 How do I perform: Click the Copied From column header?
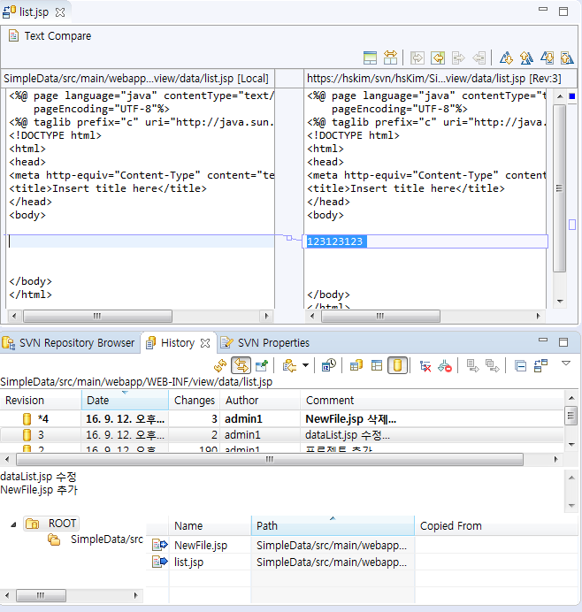click(495, 525)
